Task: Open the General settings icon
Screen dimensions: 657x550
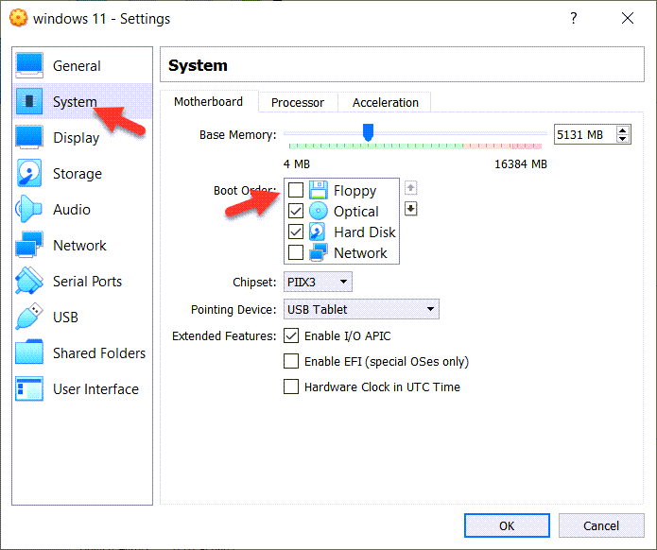Action: [29, 66]
